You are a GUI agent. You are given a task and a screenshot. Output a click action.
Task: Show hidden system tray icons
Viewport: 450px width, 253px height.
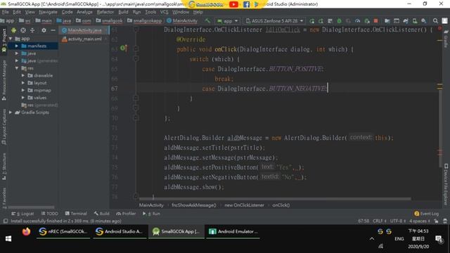[x=372, y=239]
